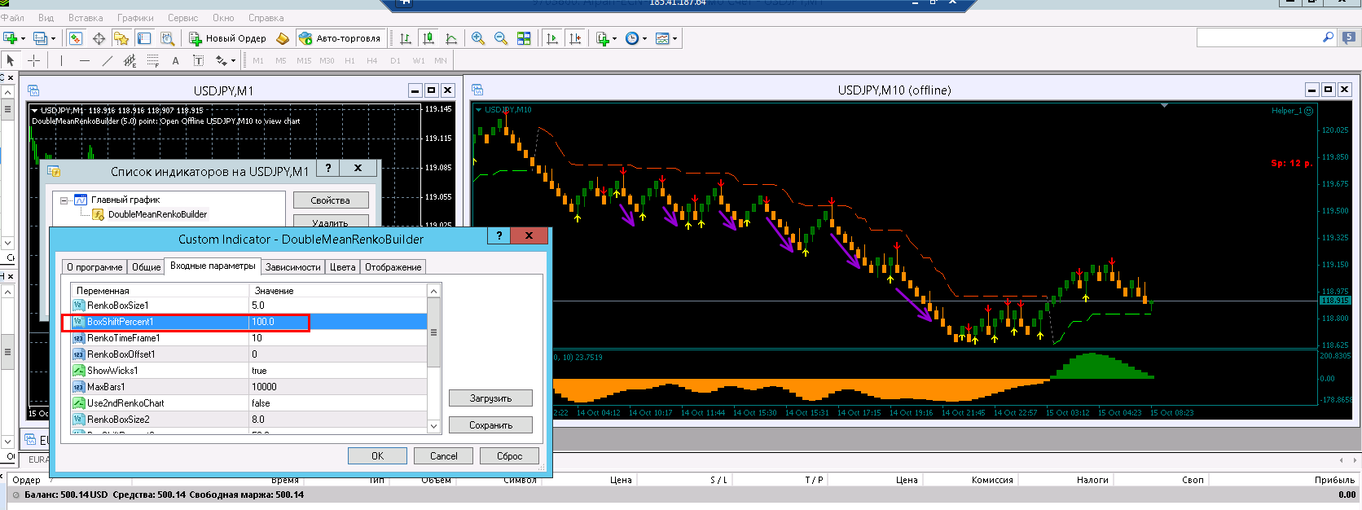Select the RenkoBoxSize1 value field
The height and width of the screenshot is (510, 1362).
(338, 306)
